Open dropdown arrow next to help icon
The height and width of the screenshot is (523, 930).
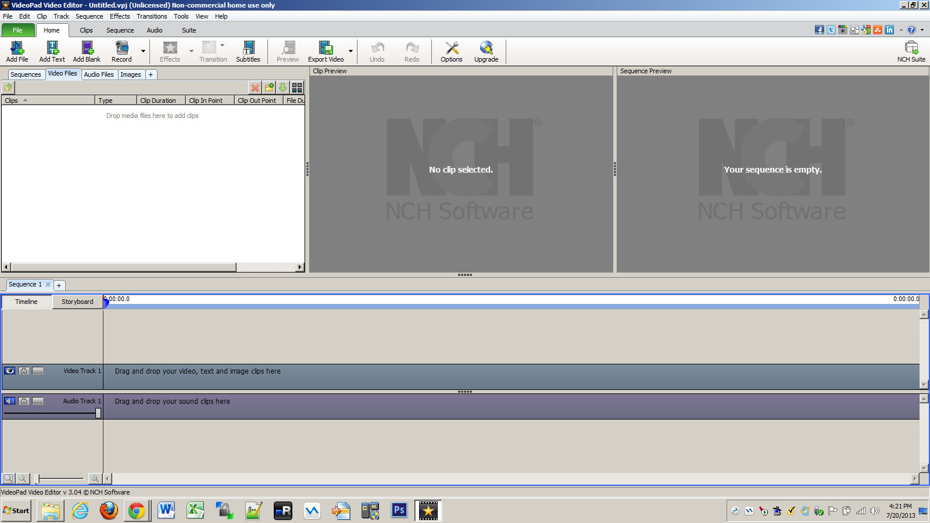[922, 30]
